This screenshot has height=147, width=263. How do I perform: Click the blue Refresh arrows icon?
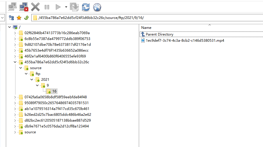[86, 7]
